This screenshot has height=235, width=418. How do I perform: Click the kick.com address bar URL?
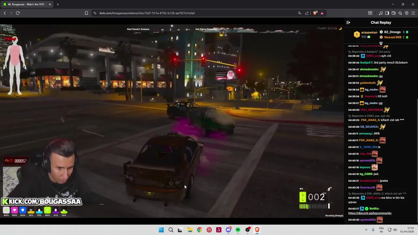147,13
